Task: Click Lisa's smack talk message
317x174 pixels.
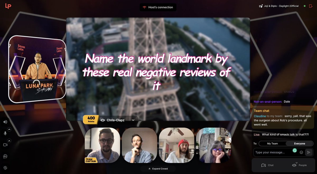Action: click(x=283, y=135)
